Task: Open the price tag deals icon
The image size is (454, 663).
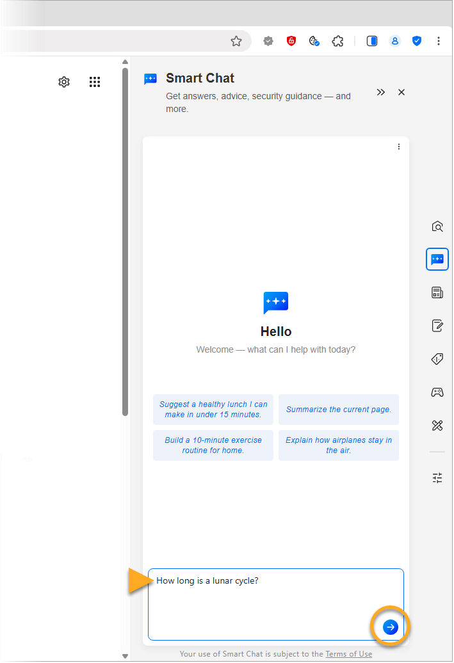Action: [x=437, y=359]
